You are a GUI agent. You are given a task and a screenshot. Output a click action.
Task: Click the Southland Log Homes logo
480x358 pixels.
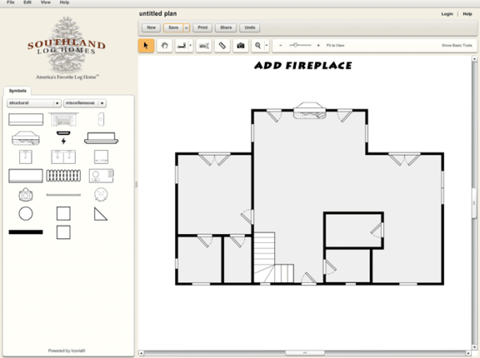66,48
